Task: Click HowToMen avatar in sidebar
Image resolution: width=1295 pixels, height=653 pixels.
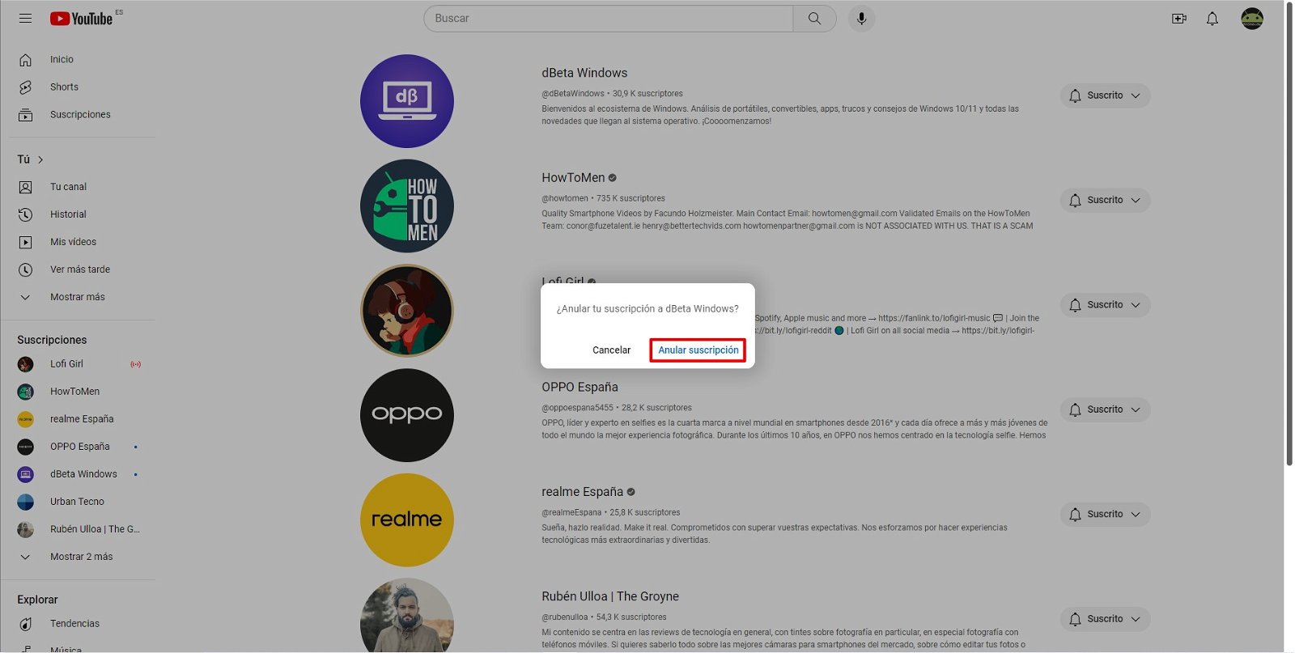Action: tap(25, 392)
